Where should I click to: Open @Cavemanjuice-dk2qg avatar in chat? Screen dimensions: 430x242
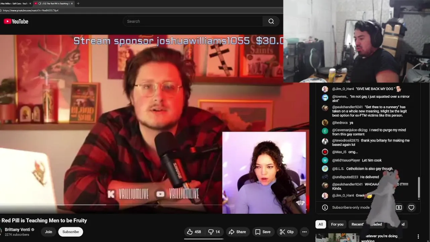(x=325, y=131)
